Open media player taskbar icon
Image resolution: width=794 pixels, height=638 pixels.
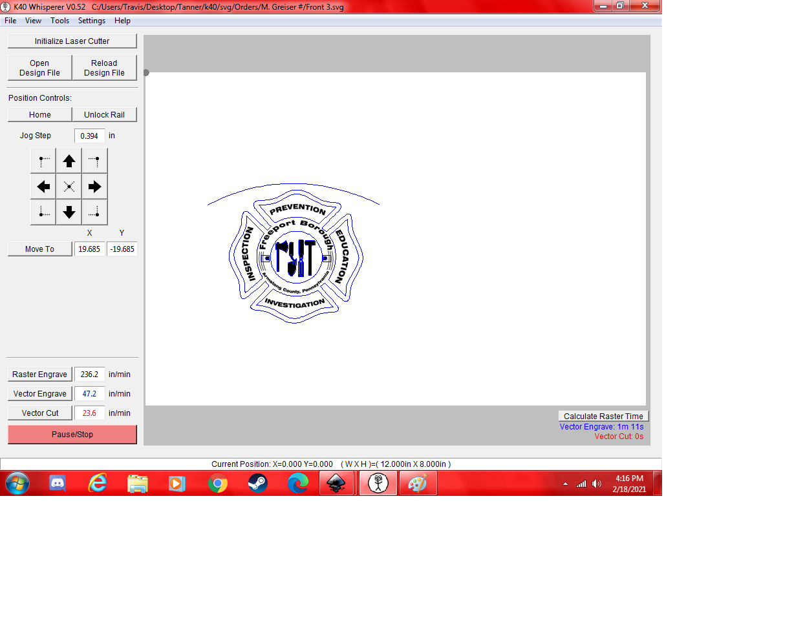coord(177,483)
